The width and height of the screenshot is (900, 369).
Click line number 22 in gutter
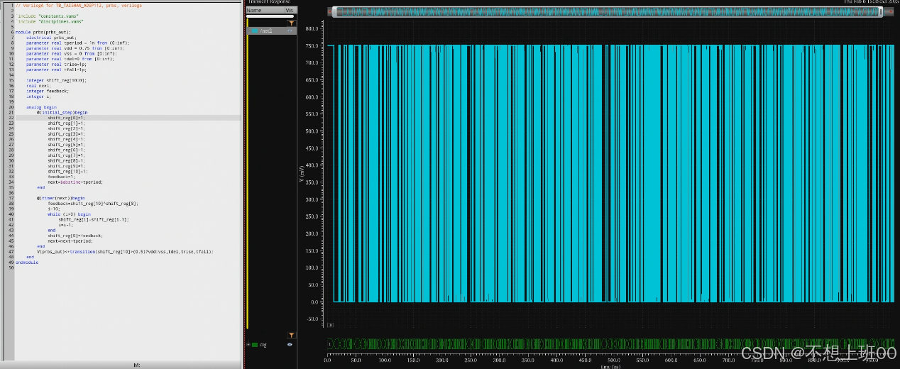12,118
